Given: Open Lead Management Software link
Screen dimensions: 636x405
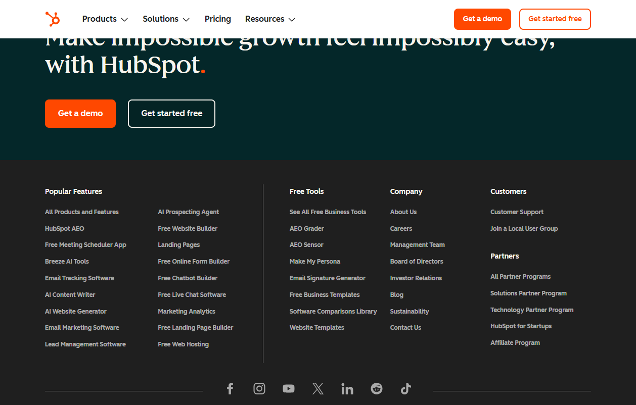Looking at the screenshot, I should (85, 344).
